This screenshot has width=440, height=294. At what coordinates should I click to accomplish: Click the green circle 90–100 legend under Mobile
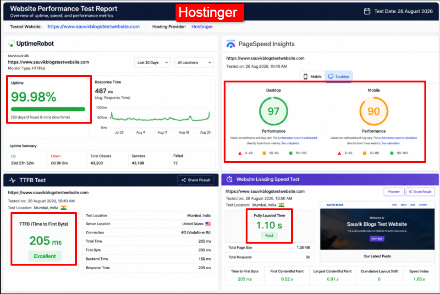coord(391,153)
